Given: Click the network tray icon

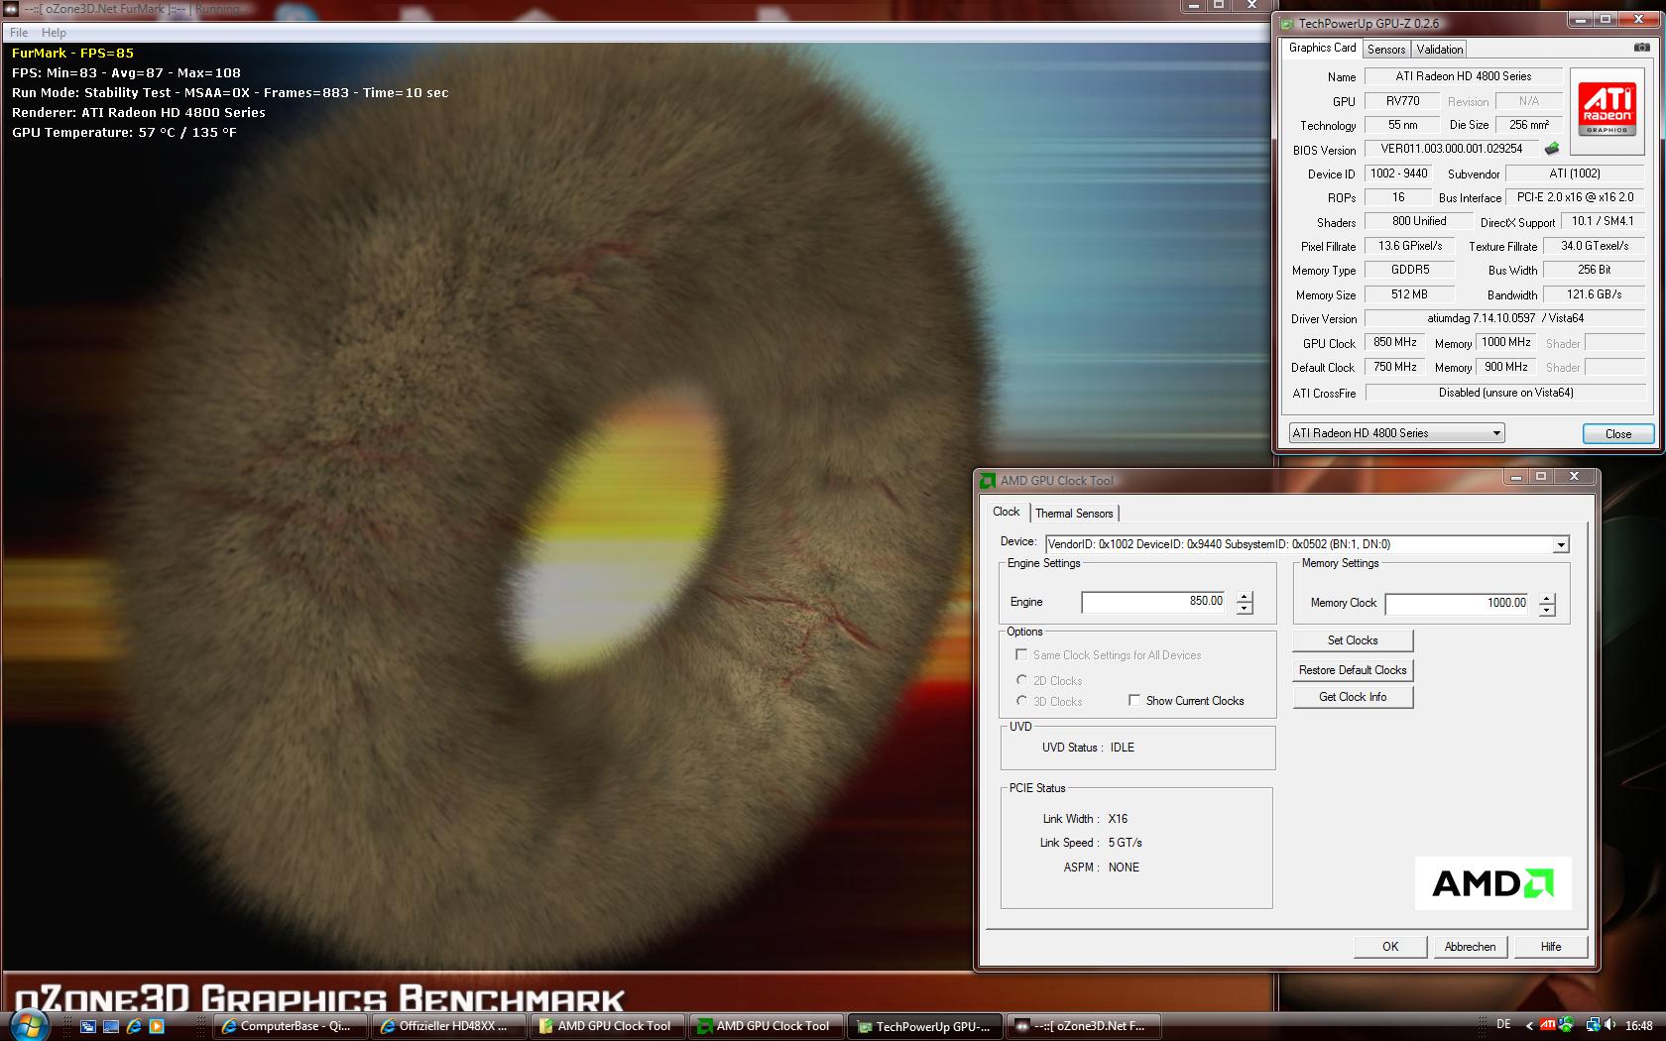Looking at the screenshot, I should (x=1592, y=1025).
